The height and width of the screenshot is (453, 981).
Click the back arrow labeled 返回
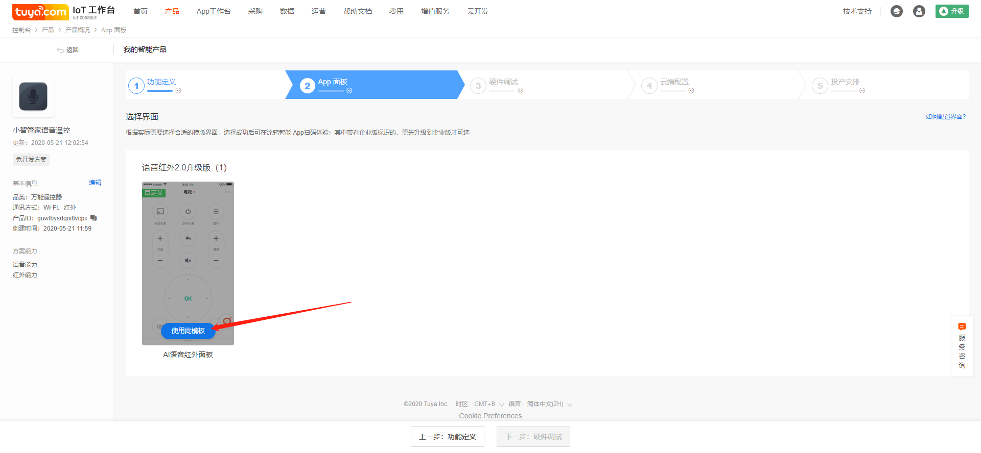(x=67, y=50)
